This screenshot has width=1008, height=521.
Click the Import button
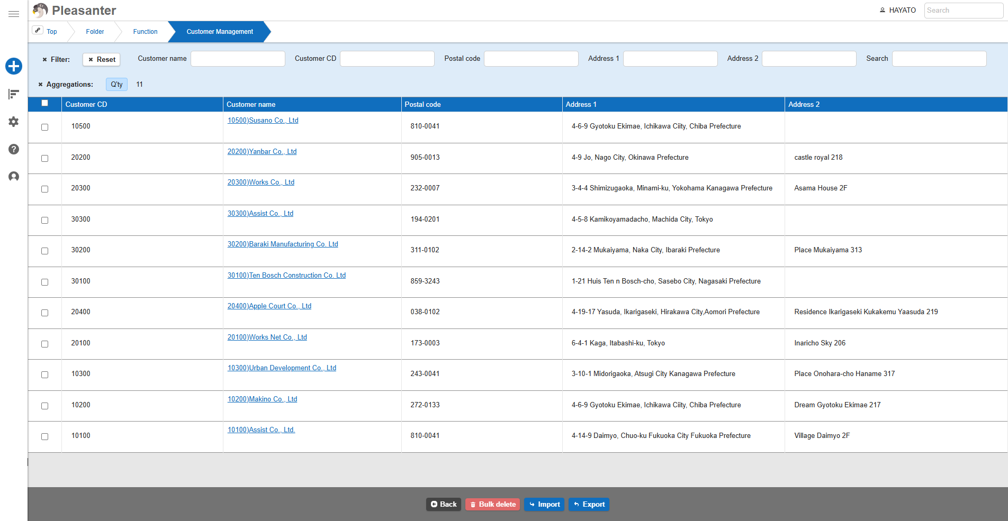544,505
